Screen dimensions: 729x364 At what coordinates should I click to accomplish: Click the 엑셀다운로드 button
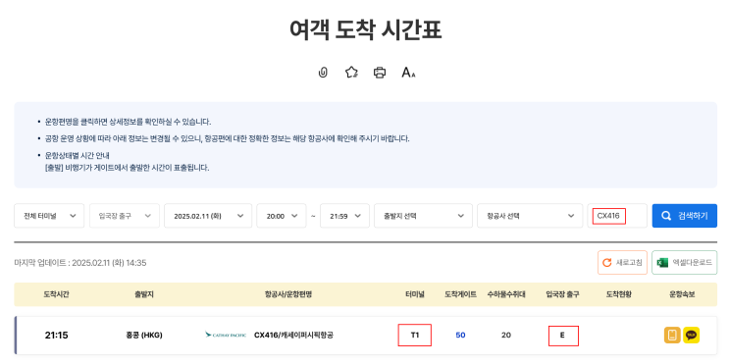[685, 263]
